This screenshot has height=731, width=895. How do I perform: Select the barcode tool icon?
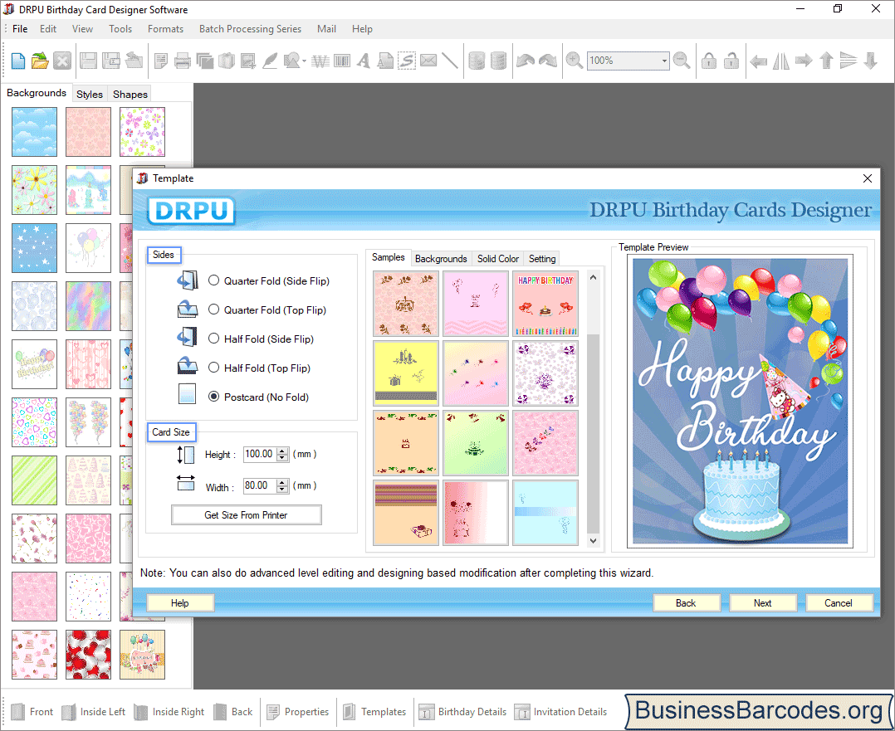[x=342, y=61]
